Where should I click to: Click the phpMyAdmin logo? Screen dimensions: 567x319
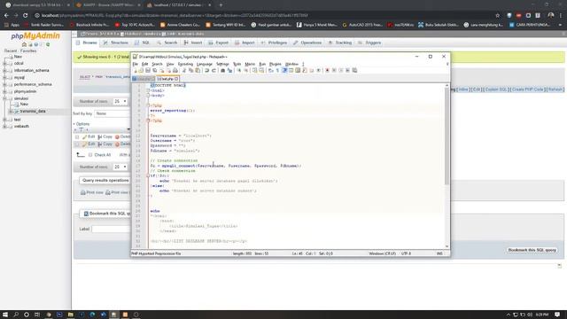35,35
